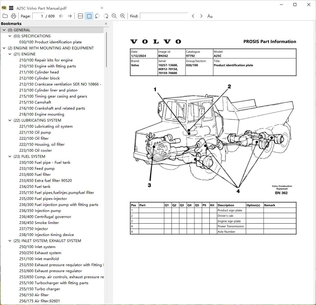Click the Find text field
The image size is (316, 305).
(x=164, y=16)
